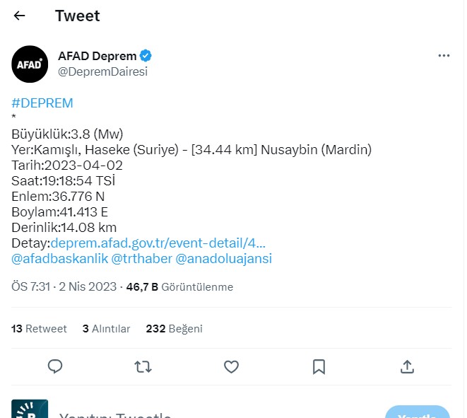Click the blue verified badge
Image resolution: width=467 pixels, height=418 pixels.
pyautogui.click(x=146, y=56)
